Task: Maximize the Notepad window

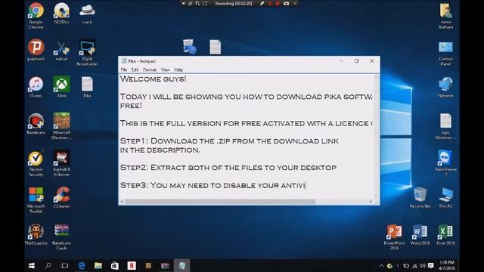Action: [356, 61]
